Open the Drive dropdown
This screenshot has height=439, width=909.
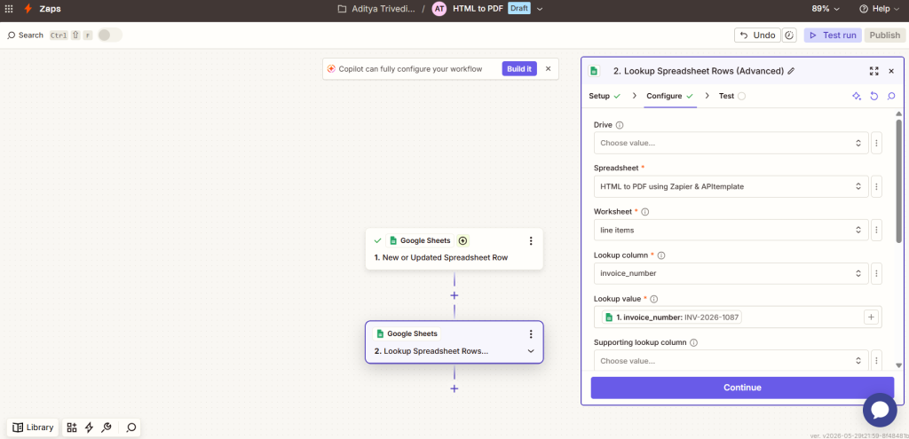[x=731, y=143]
